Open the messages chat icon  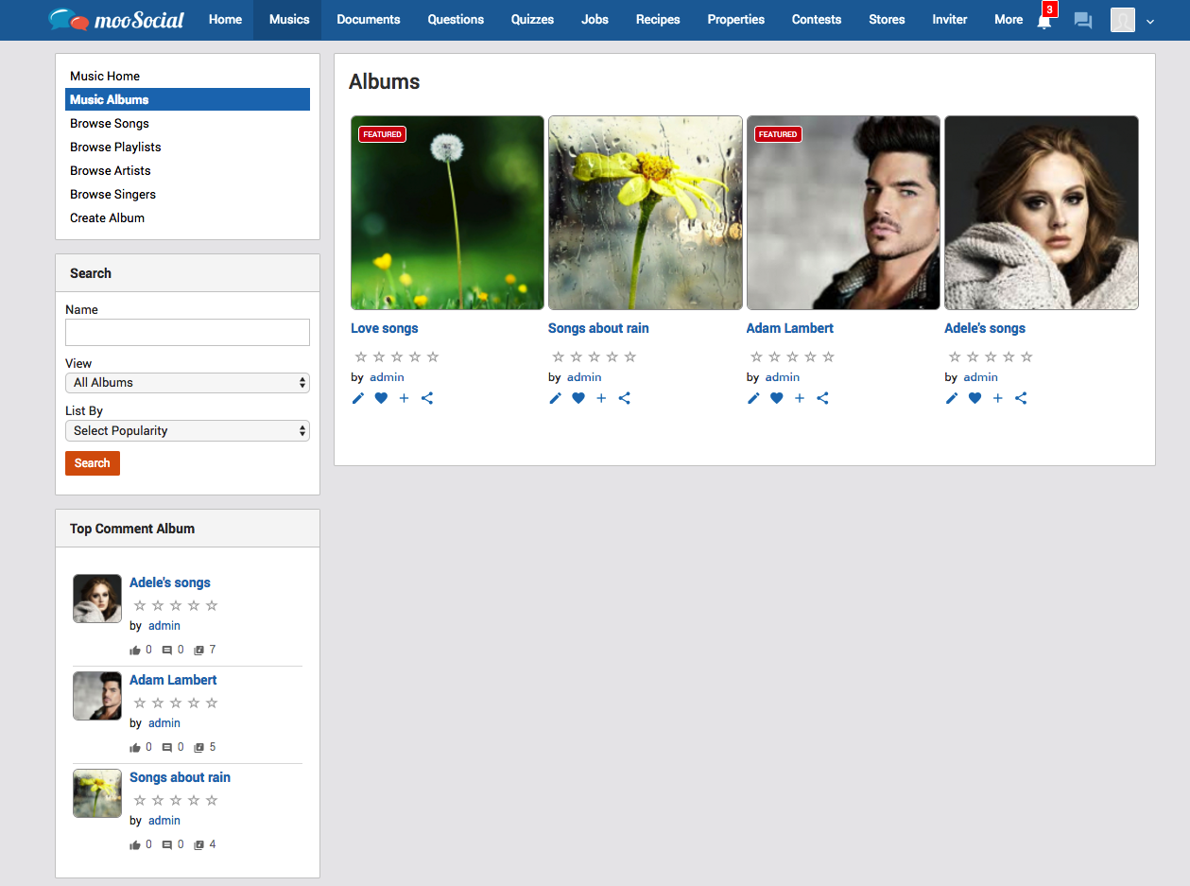point(1083,20)
